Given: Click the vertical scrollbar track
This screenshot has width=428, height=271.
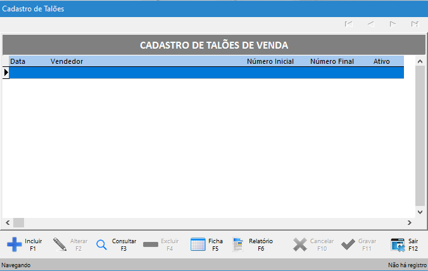Looking at the screenshot, I should coord(420,136).
